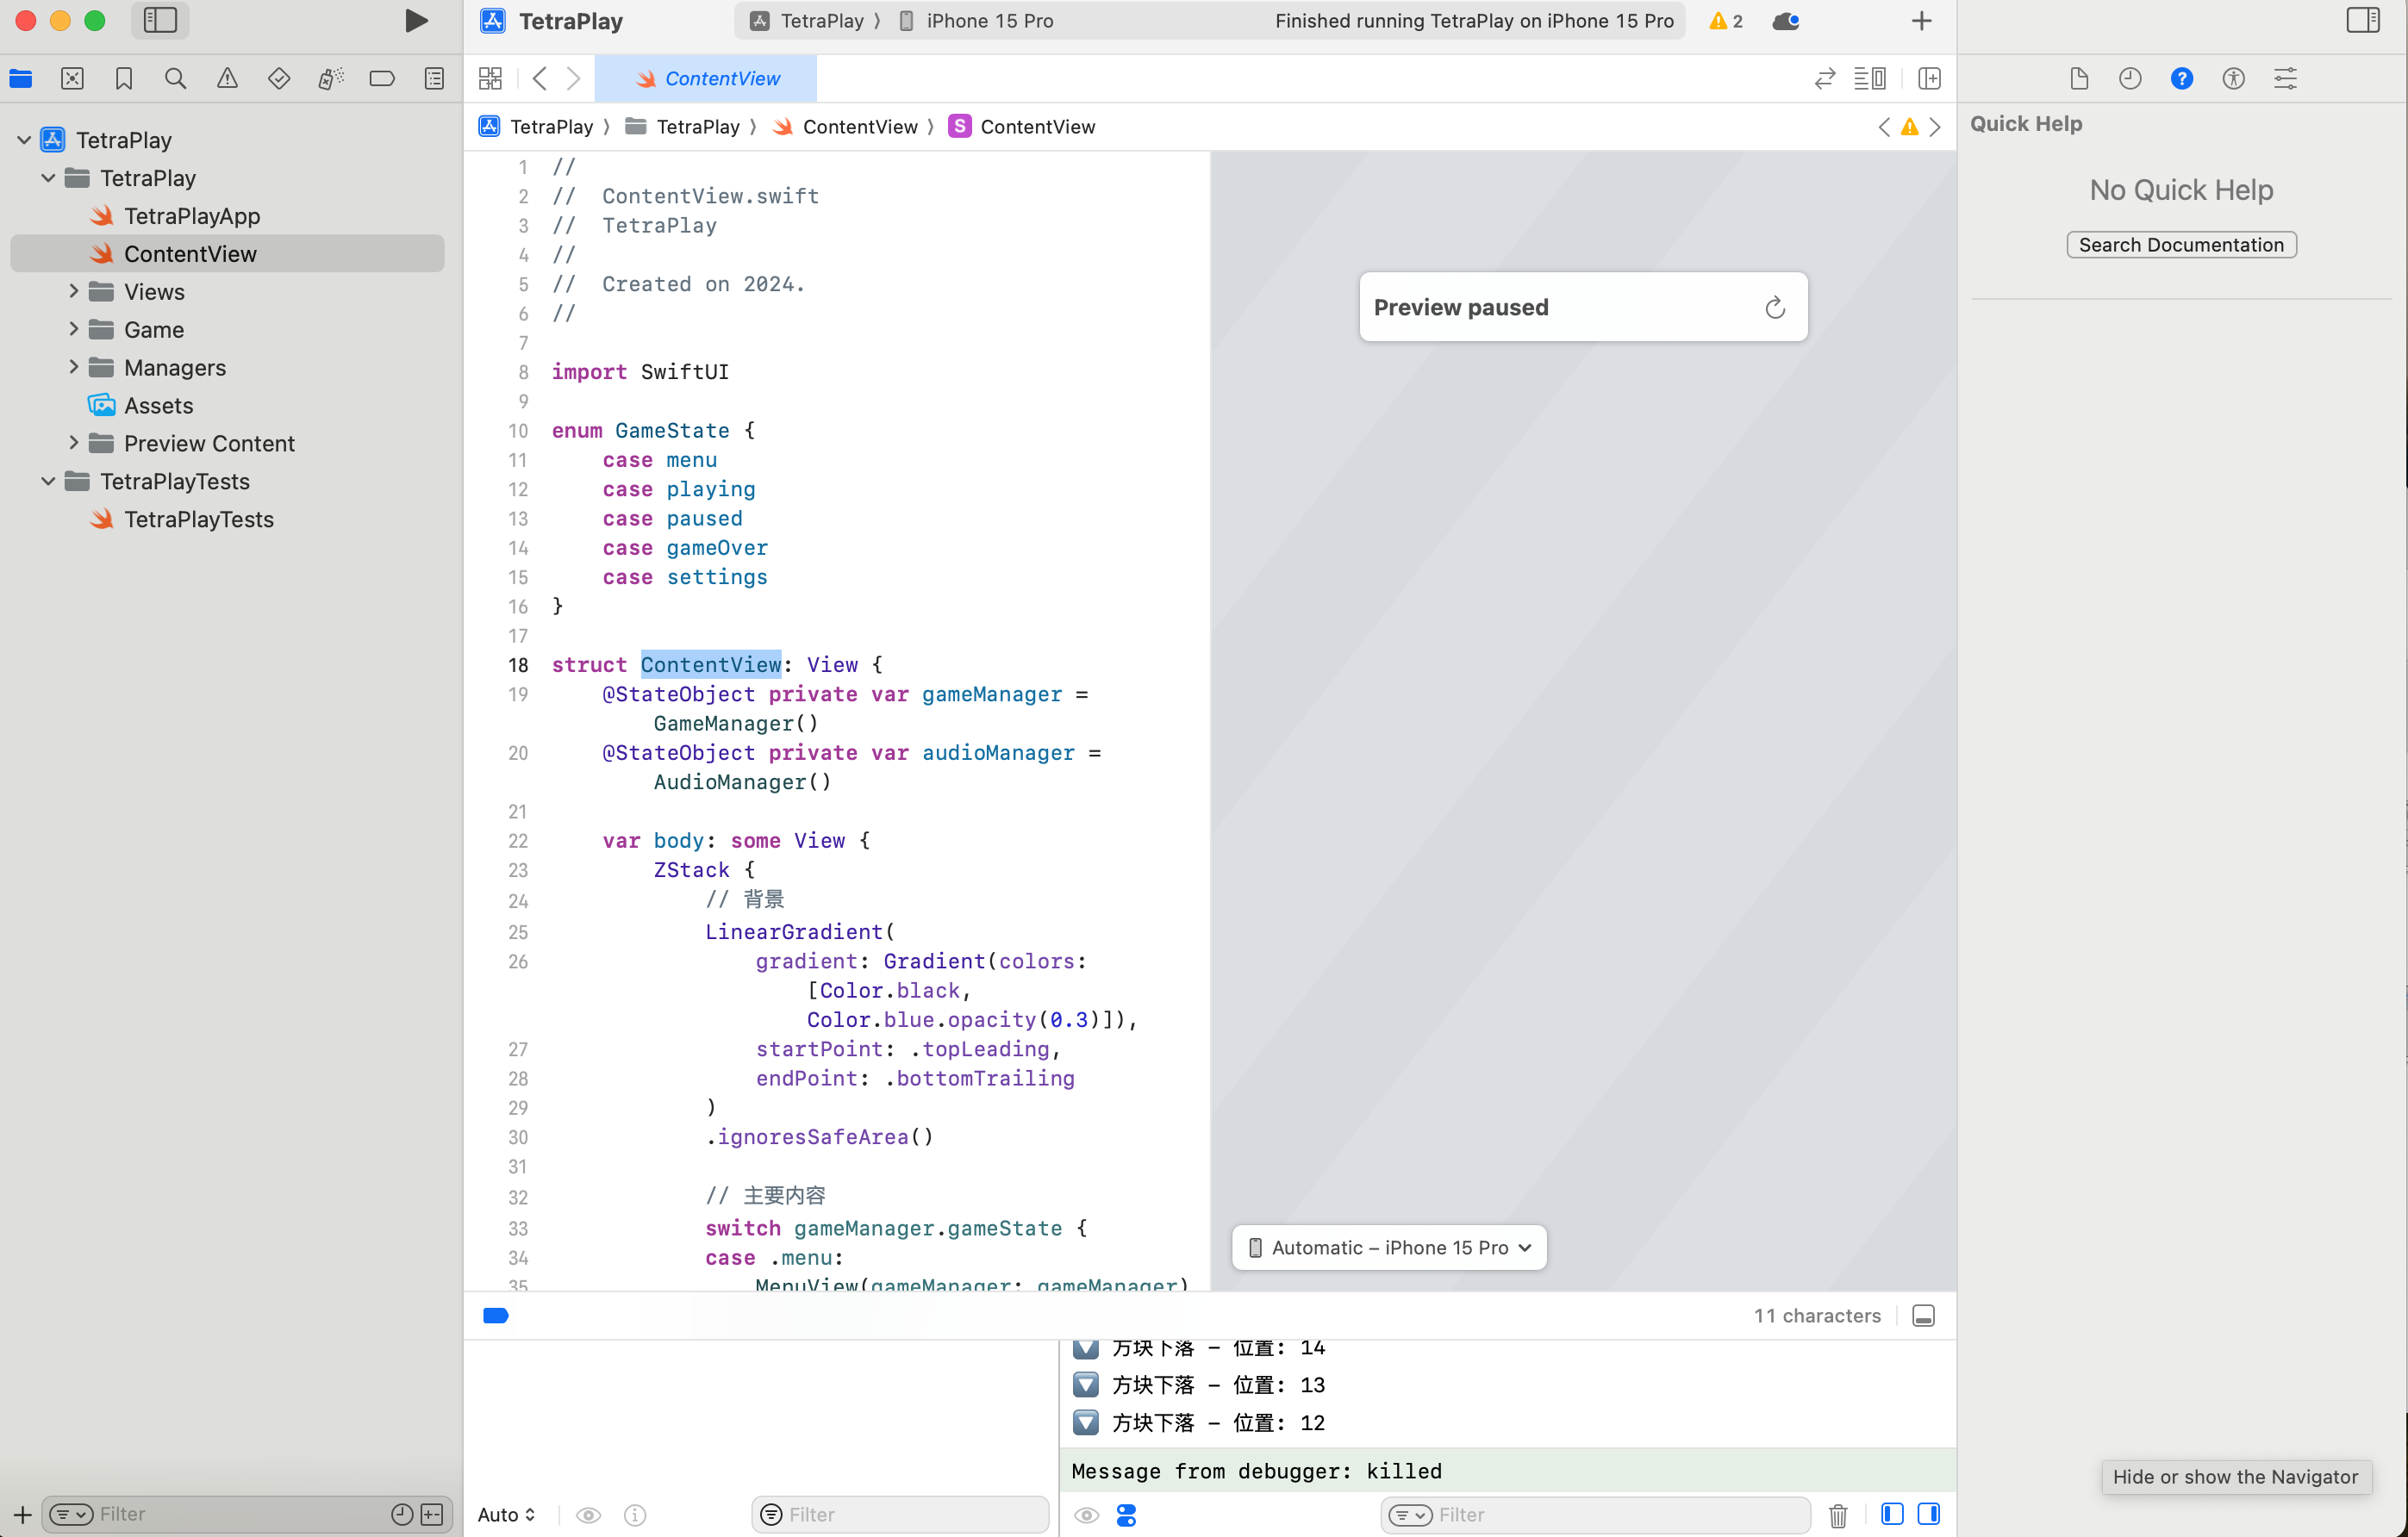Refresh the paused preview

[x=1775, y=308]
